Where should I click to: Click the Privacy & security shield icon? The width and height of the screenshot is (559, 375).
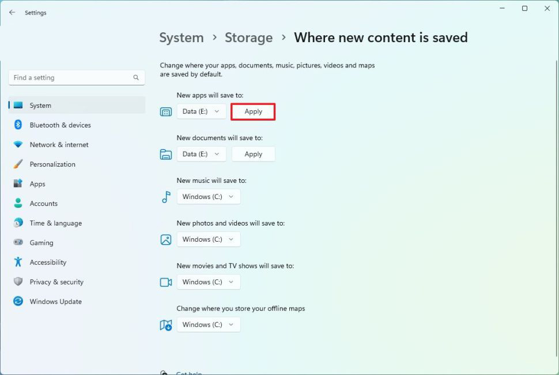tap(18, 282)
